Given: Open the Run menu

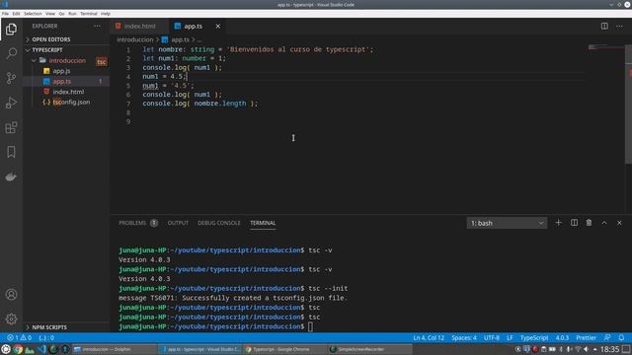Looking at the screenshot, I should click(72, 14).
